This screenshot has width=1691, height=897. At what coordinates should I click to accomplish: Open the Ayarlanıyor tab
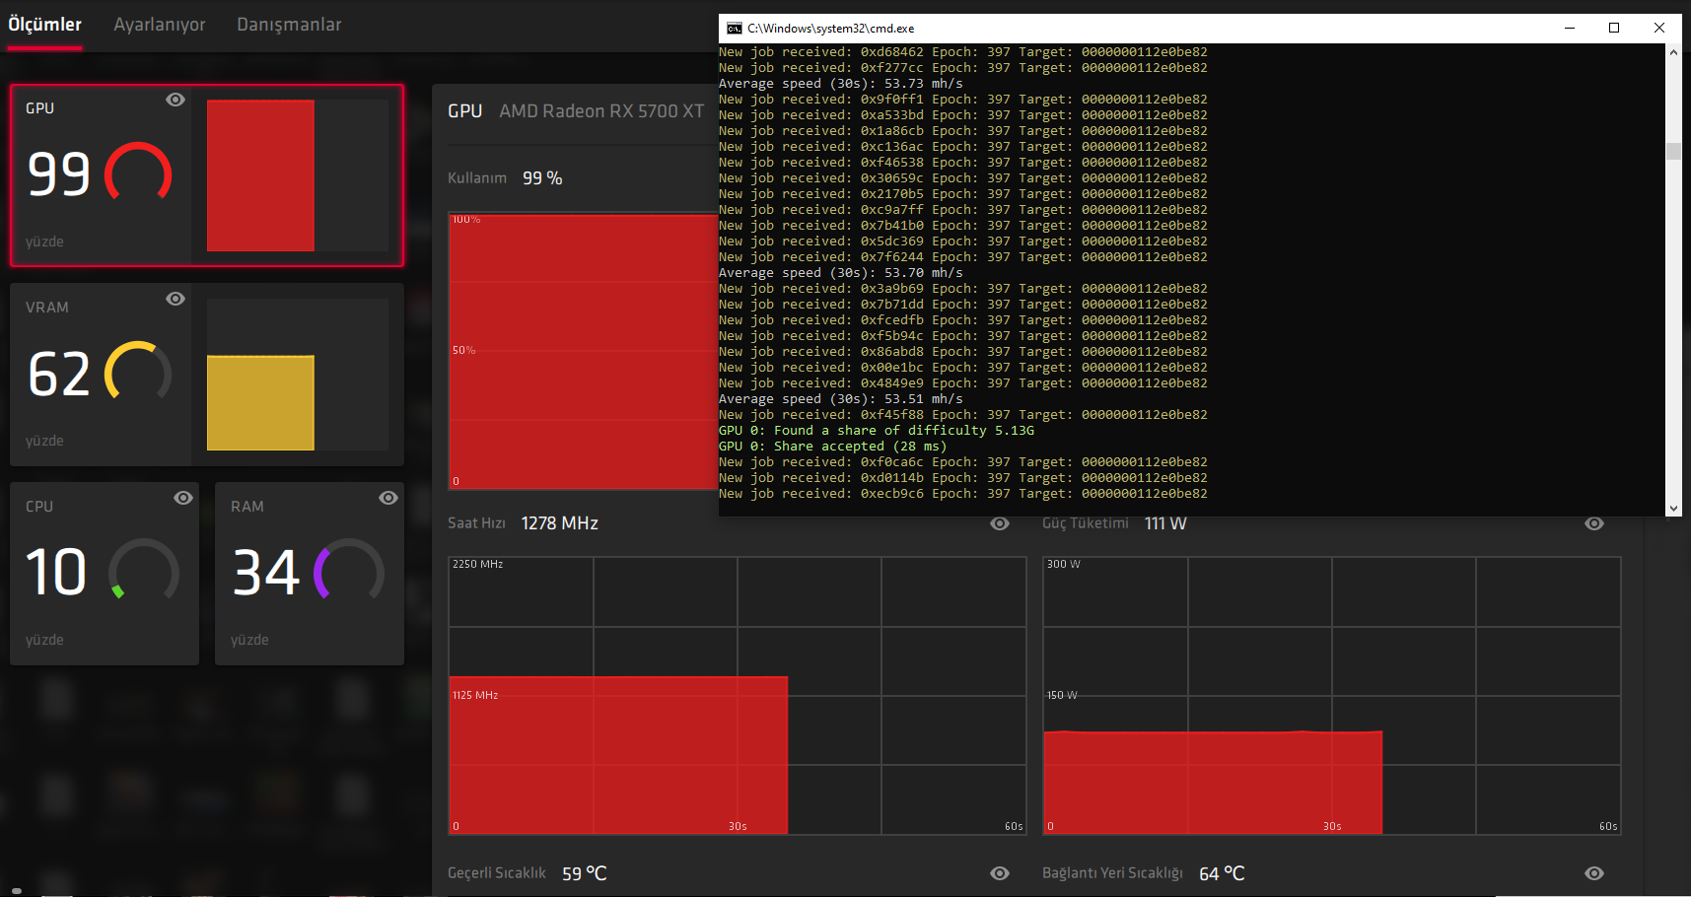click(x=160, y=25)
